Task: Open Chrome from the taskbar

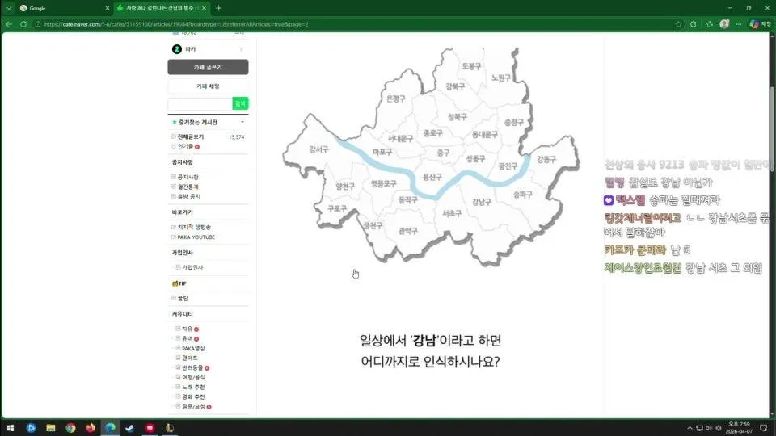Action: [x=71, y=428]
